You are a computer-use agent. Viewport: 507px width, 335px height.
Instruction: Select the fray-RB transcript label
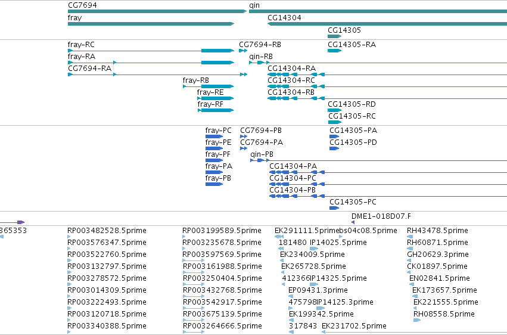click(x=195, y=80)
